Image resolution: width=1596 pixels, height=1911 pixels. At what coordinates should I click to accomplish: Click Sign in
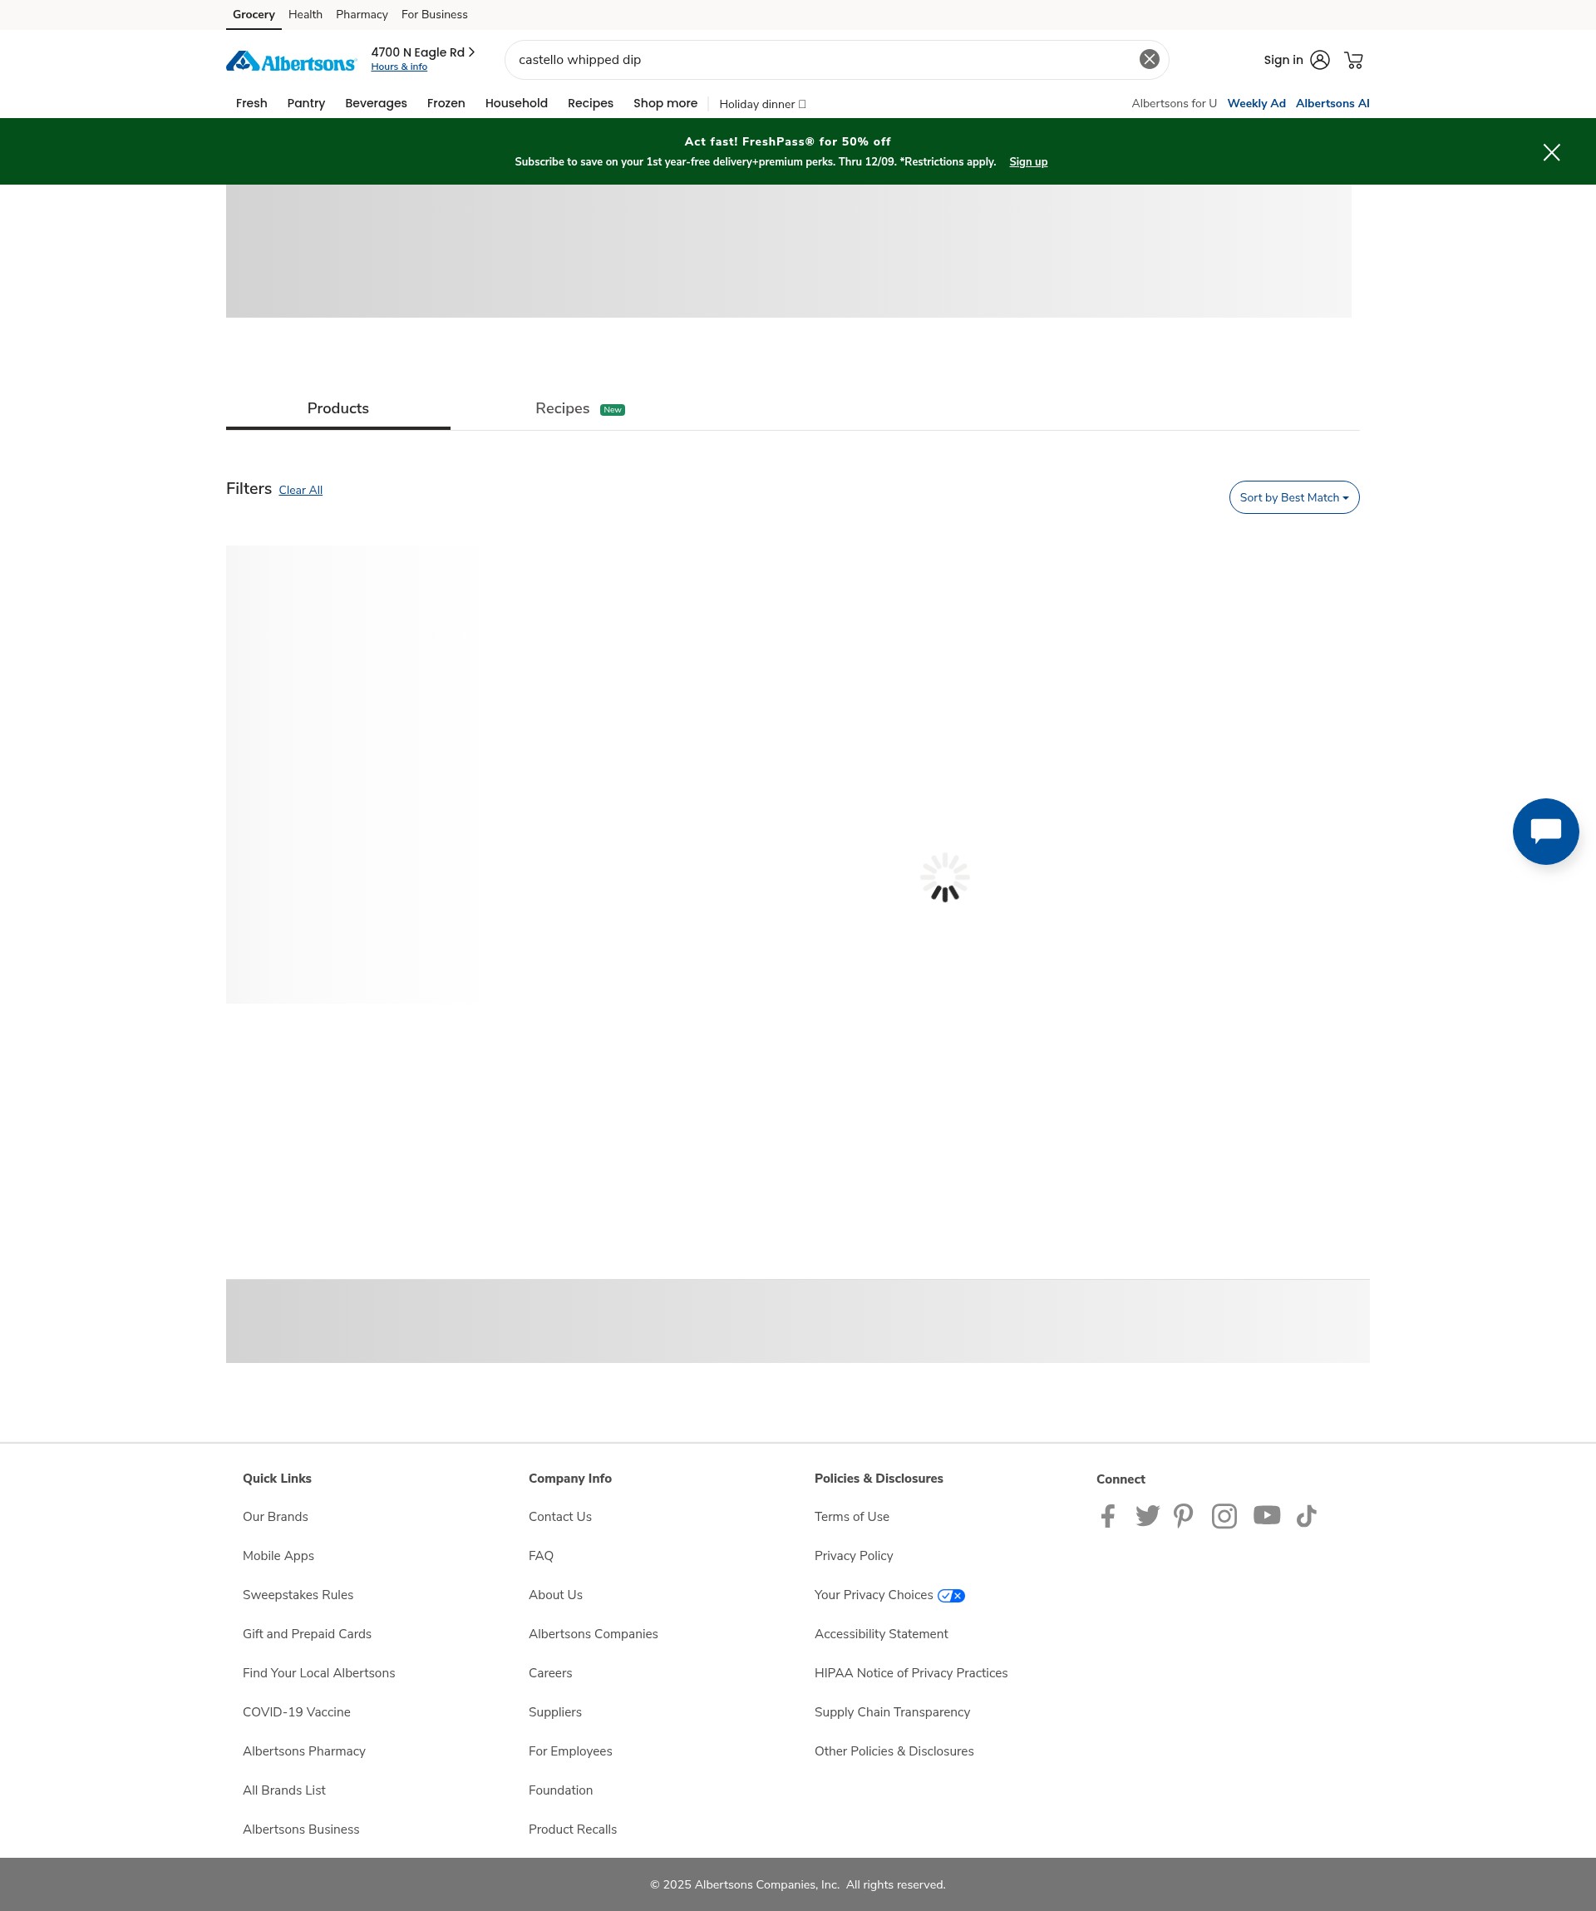pyautogui.click(x=1283, y=60)
